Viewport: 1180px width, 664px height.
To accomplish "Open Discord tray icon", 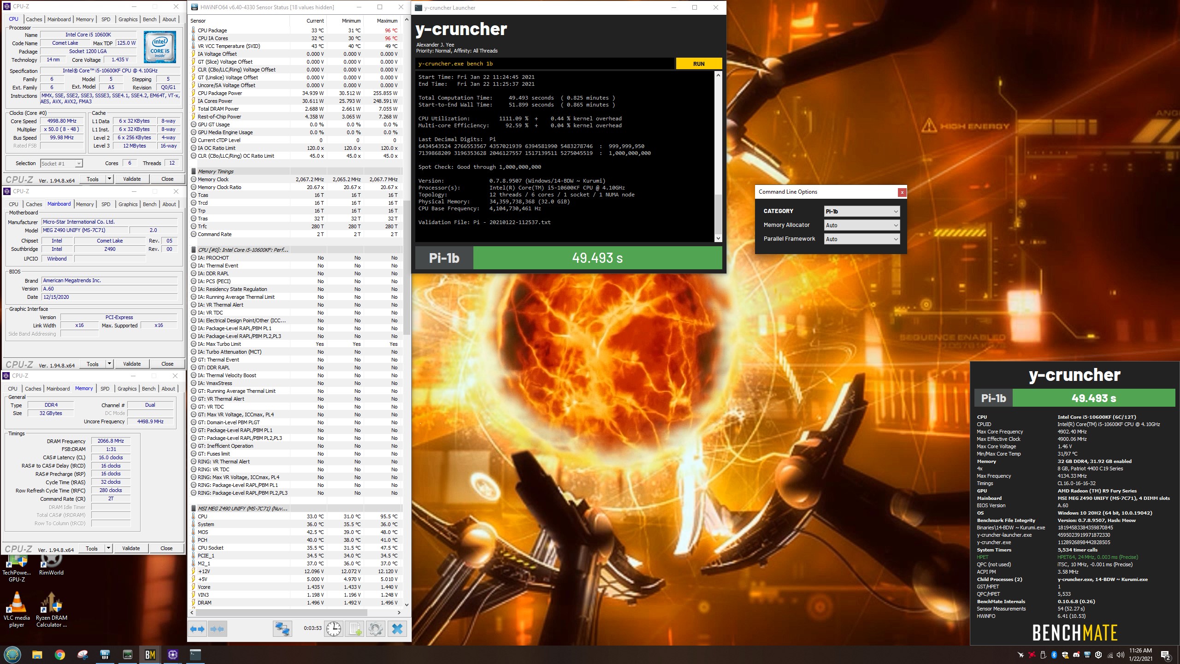I will 1076,655.
